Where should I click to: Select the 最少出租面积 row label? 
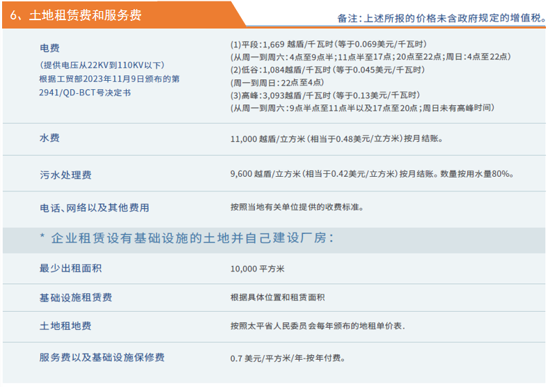point(70,269)
